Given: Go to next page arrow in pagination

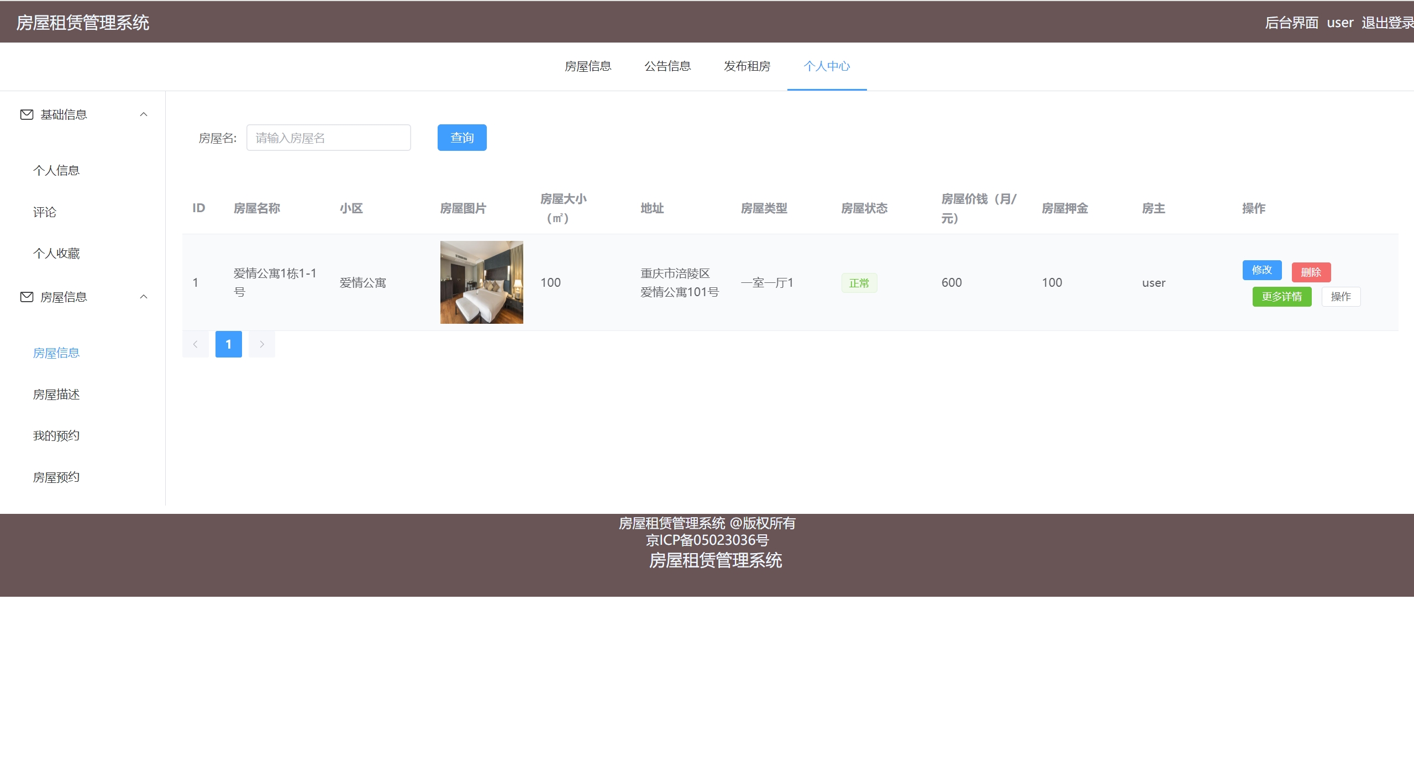Looking at the screenshot, I should click(x=261, y=344).
